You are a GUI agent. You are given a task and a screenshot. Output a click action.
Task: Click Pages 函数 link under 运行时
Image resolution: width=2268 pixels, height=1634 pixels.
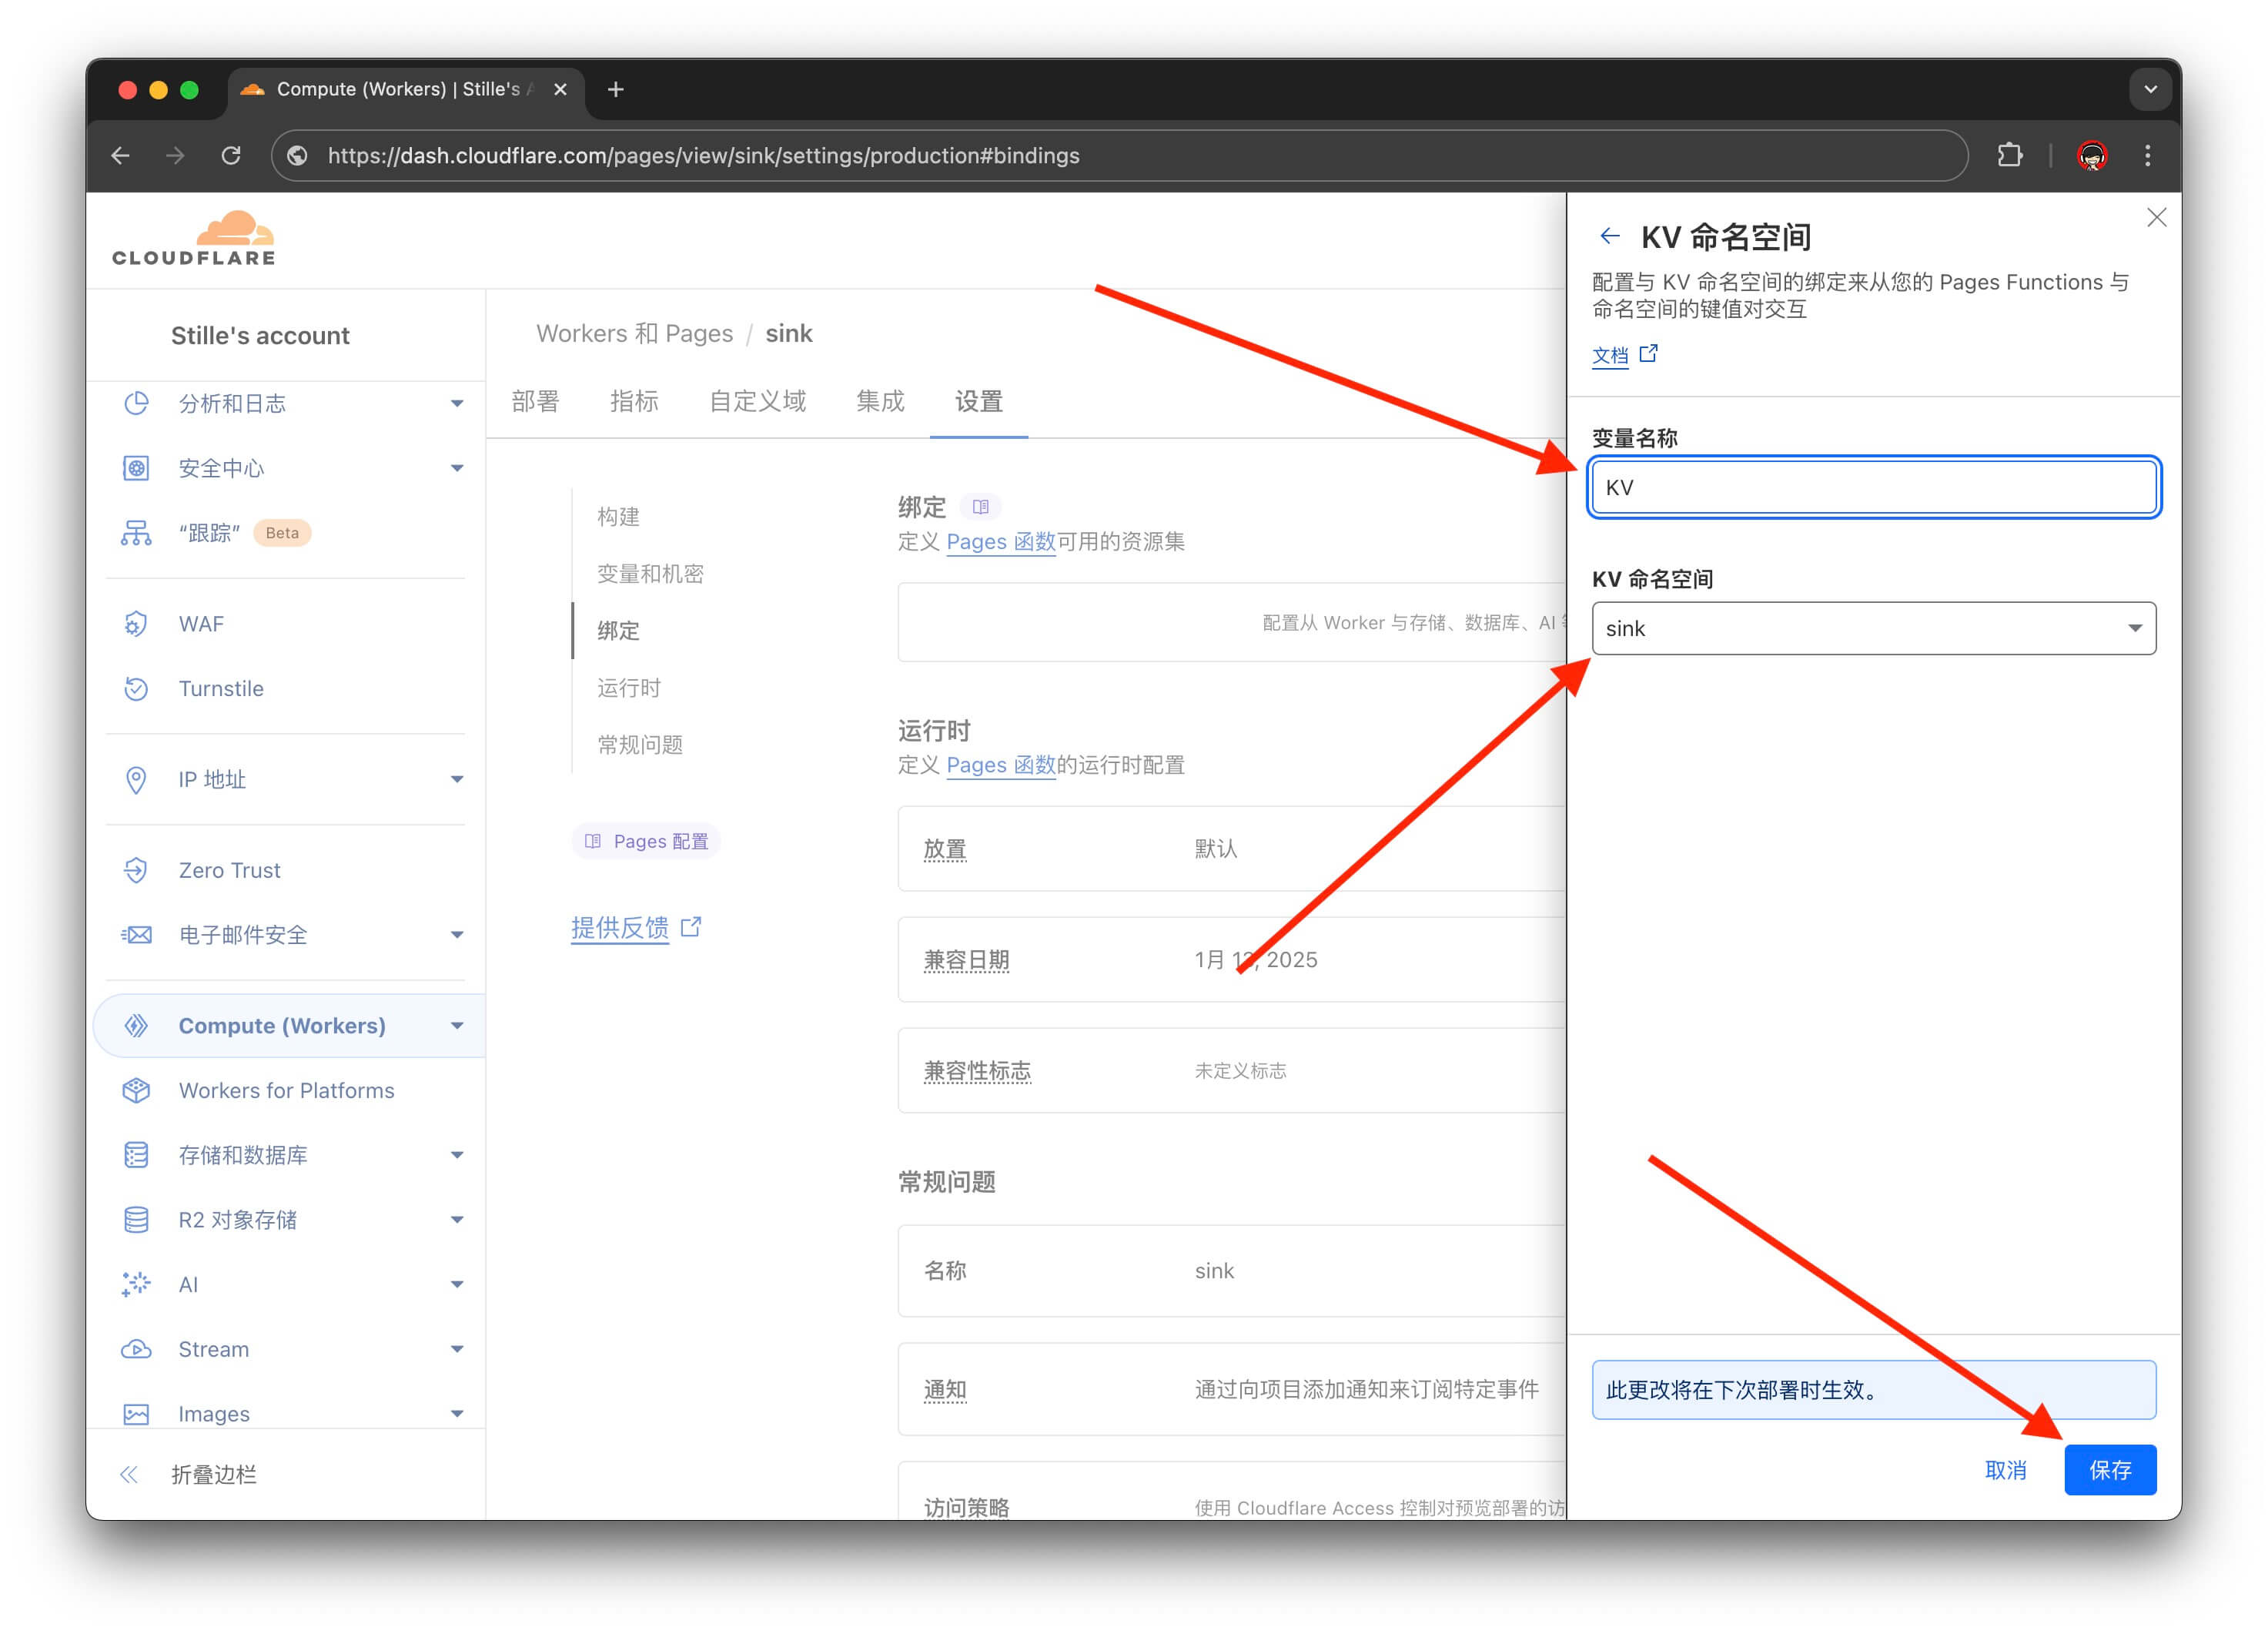coord(1000,765)
